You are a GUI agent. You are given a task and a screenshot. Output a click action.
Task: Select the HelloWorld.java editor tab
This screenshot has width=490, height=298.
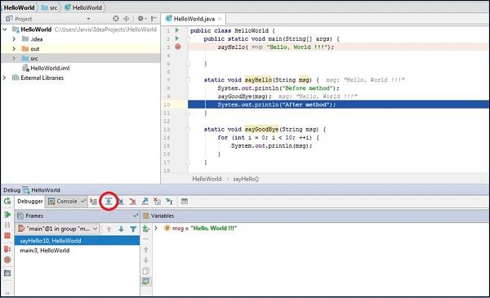(x=194, y=19)
